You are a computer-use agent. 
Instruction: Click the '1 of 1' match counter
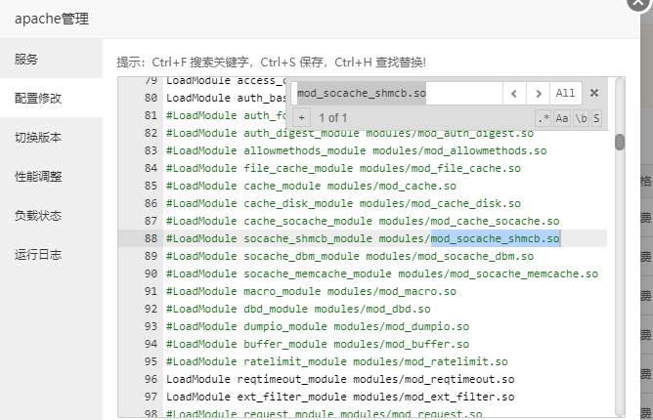[x=332, y=118]
